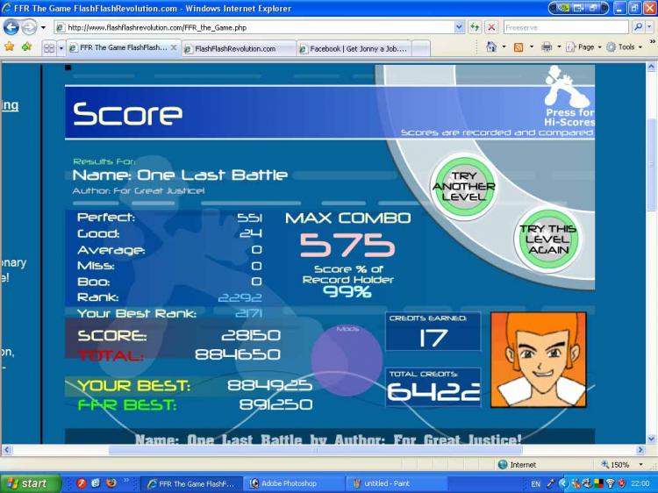Viewport: 658px width, 493px height.
Task: Open the Page menu dropdown
Action: 584,47
